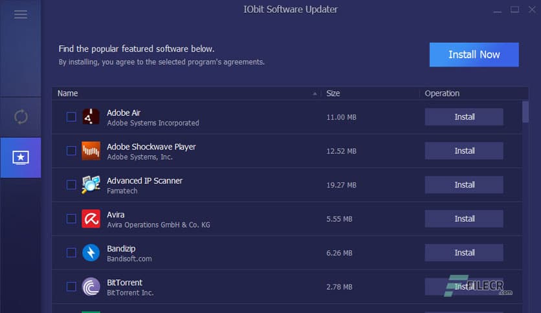Tick the BitTorrent checkbox
The width and height of the screenshot is (541, 313).
(x=71, y=286)
